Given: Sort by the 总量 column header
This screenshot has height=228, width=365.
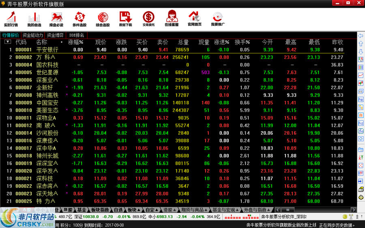Looking at the screenshot, I should pos(183,42).
